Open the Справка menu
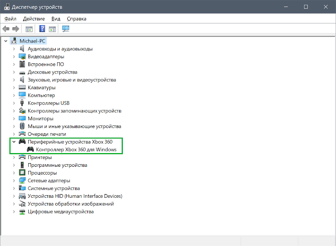 [x=77, y=19]
